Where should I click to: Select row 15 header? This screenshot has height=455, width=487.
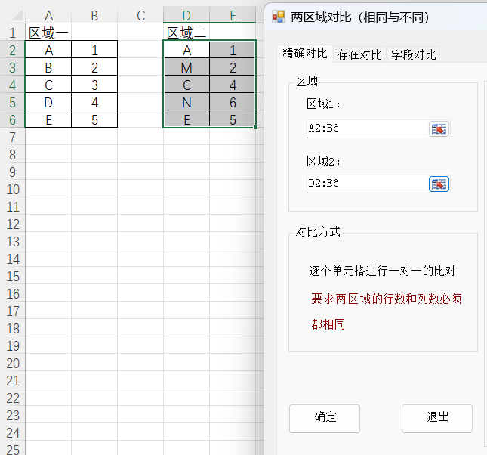(12, 276)
